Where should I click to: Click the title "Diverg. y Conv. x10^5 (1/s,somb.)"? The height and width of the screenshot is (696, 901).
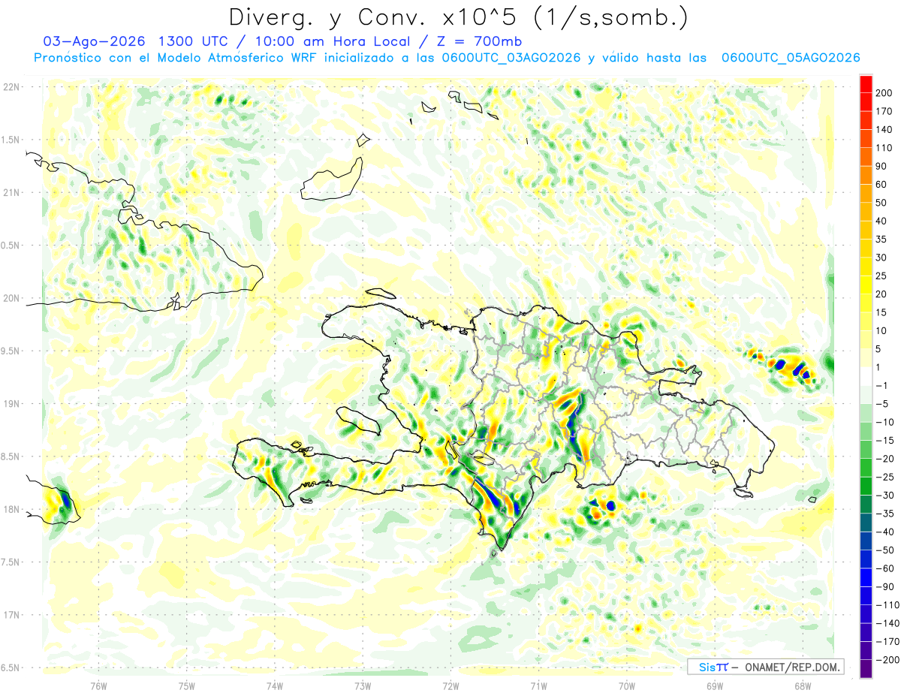(458, 17)
